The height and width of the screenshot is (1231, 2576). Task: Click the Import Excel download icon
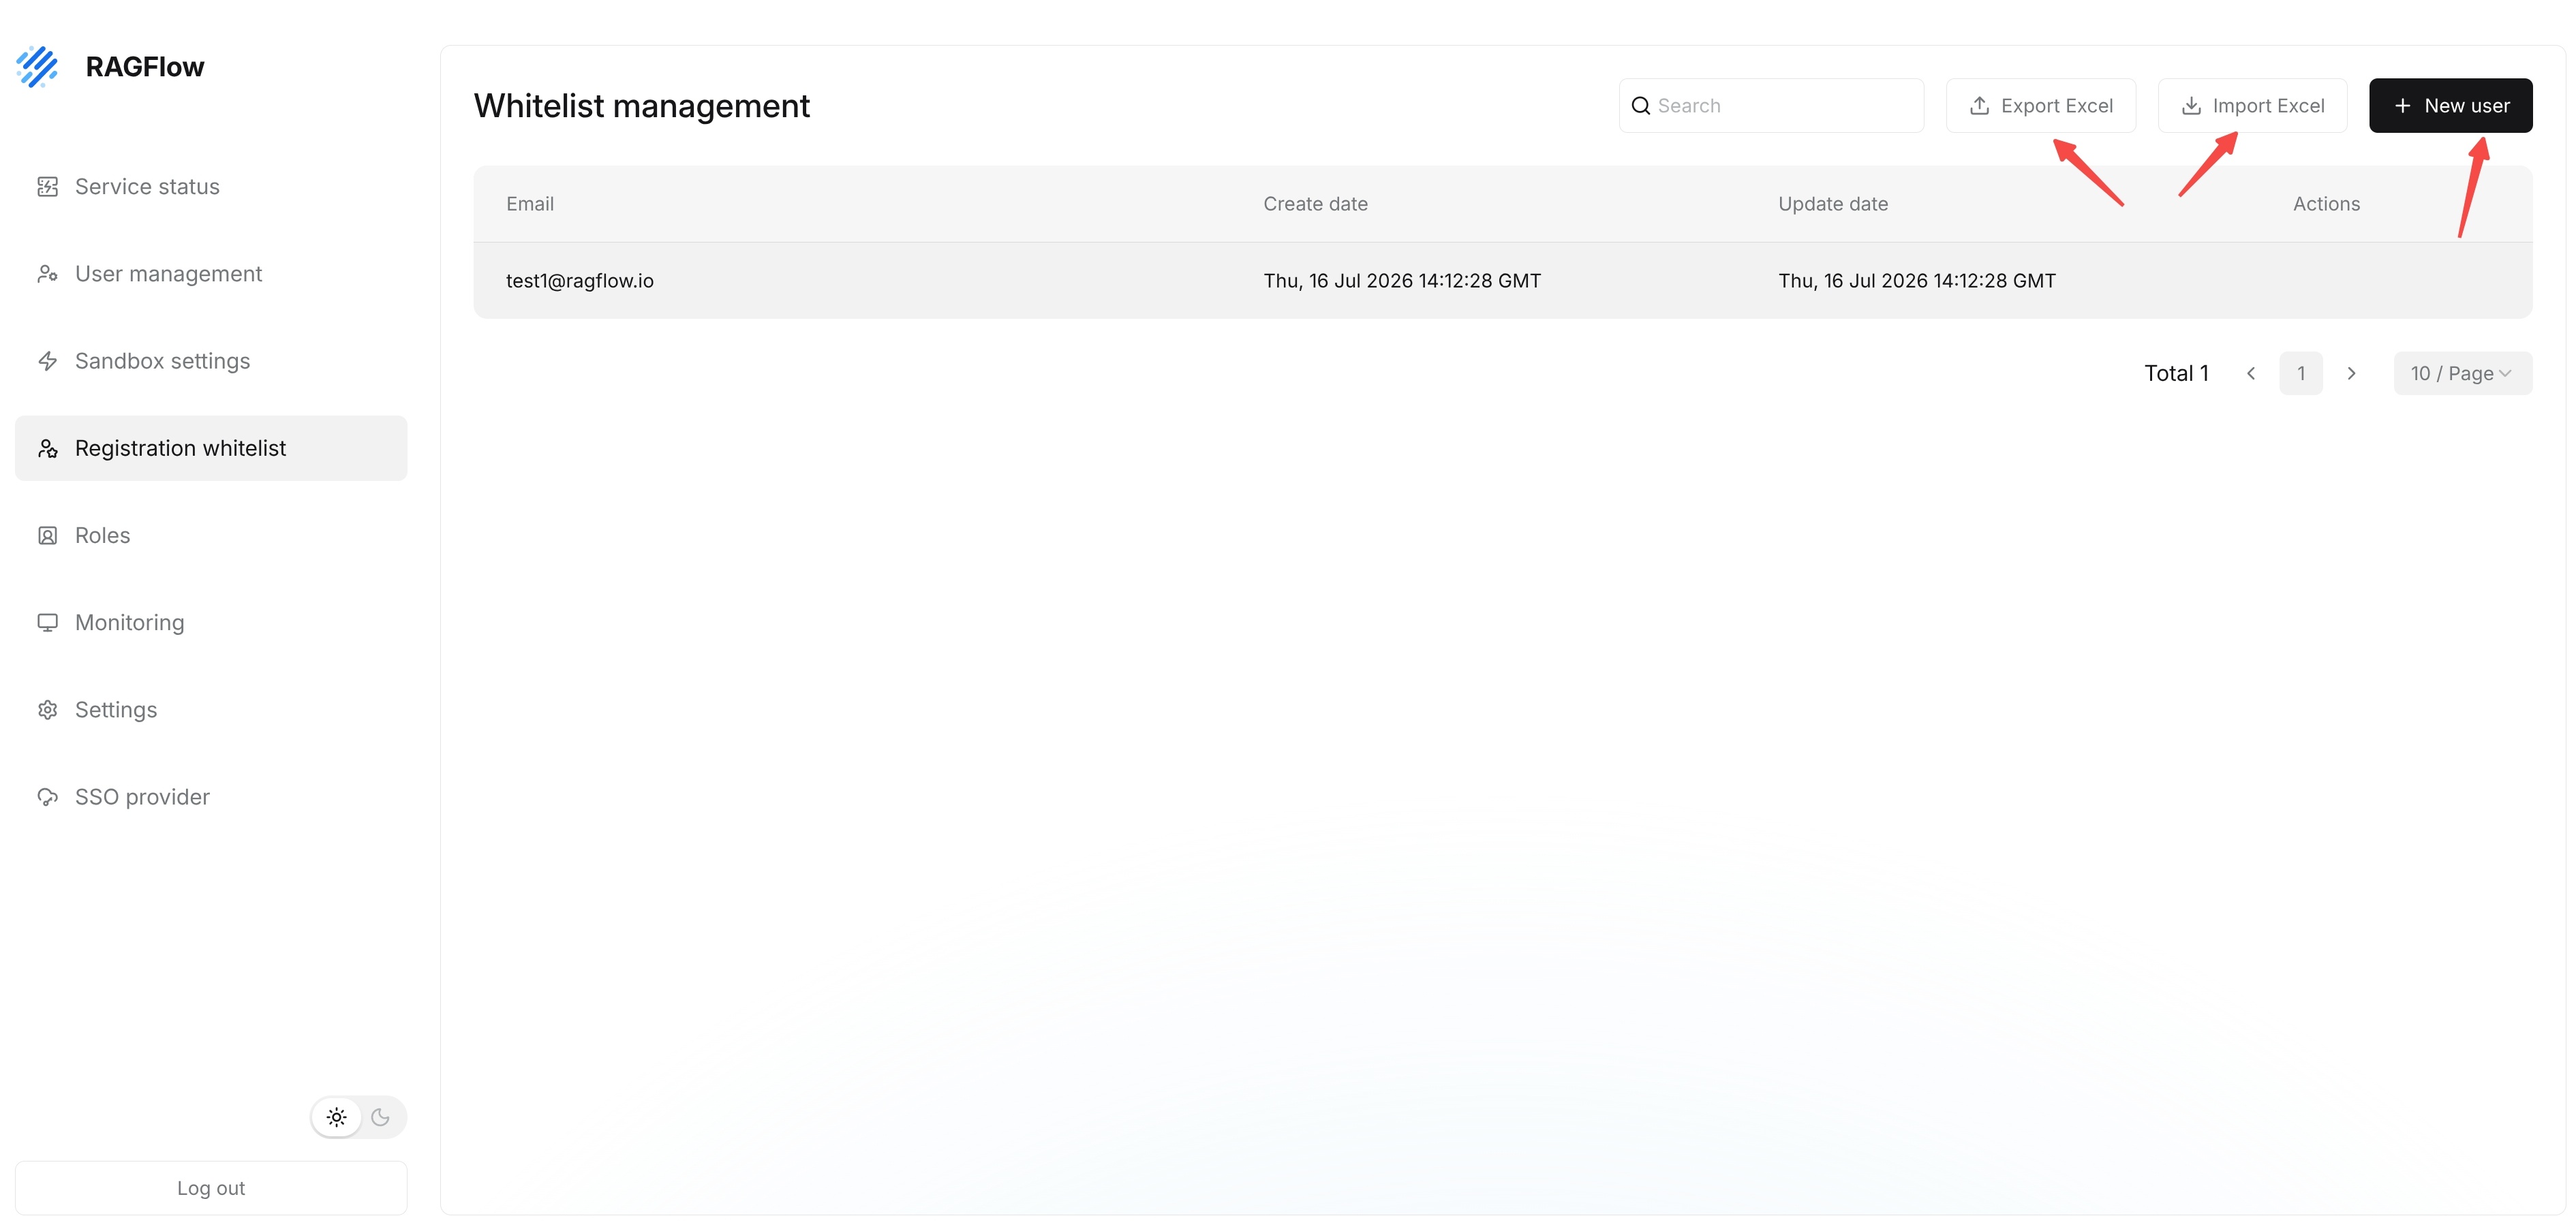point(2191,106)
